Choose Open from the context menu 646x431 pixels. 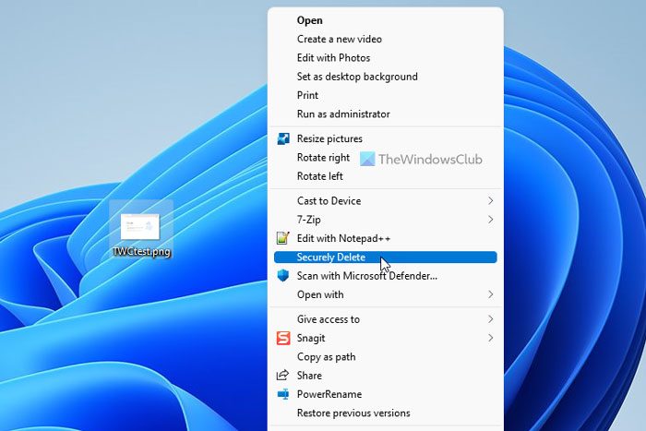click(x=385, y=20)
